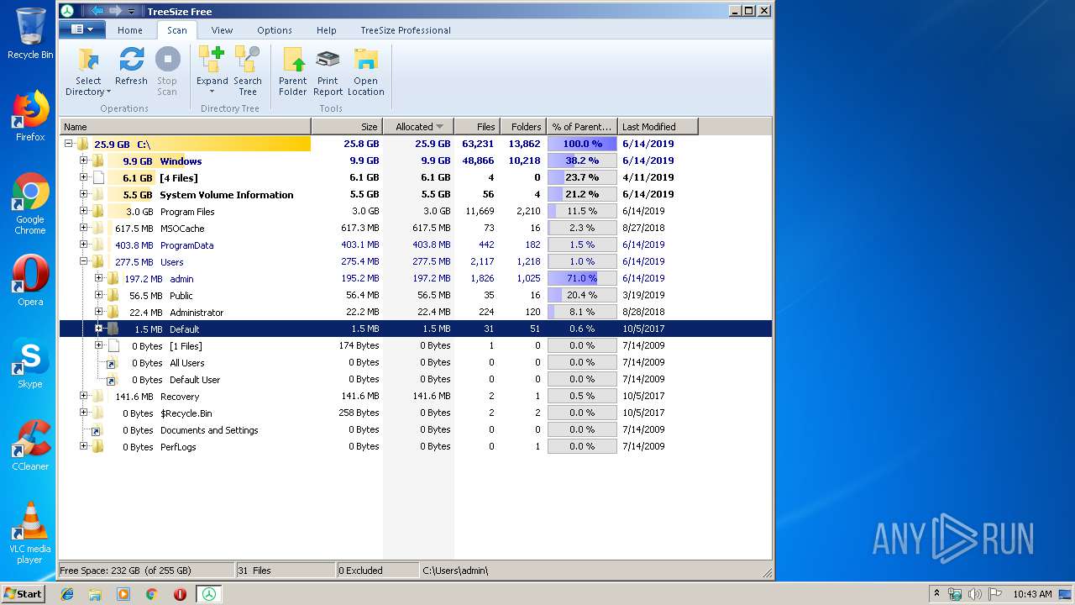Sort by the Folders column header
Viewport: 1075px width, 605px height.
(x=523, y=126)
